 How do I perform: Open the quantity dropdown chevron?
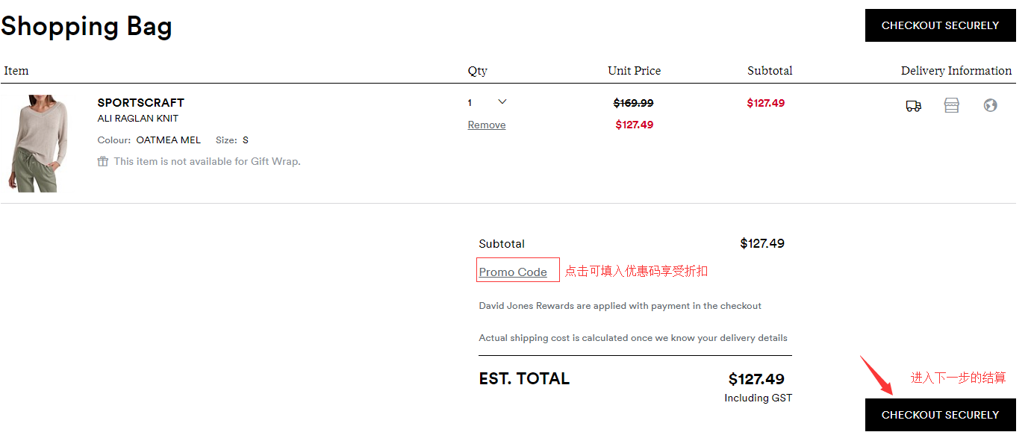point(502,102)
